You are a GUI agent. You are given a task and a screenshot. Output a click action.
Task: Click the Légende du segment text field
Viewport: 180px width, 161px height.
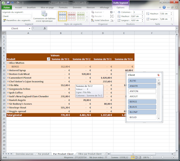click(x=16, y=16)
